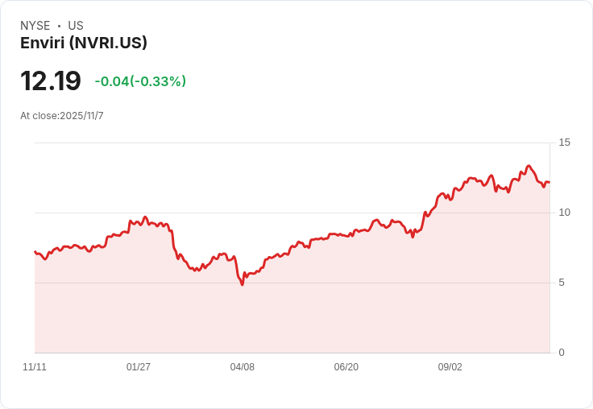Viewport: 593px width, 409px height.
Task: Click the 04/08 date axis label
Action: (243, 367)
